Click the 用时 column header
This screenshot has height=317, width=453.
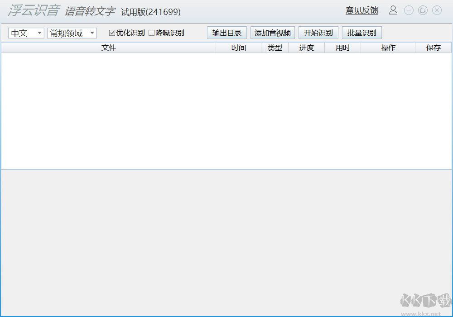click(342, 47)
